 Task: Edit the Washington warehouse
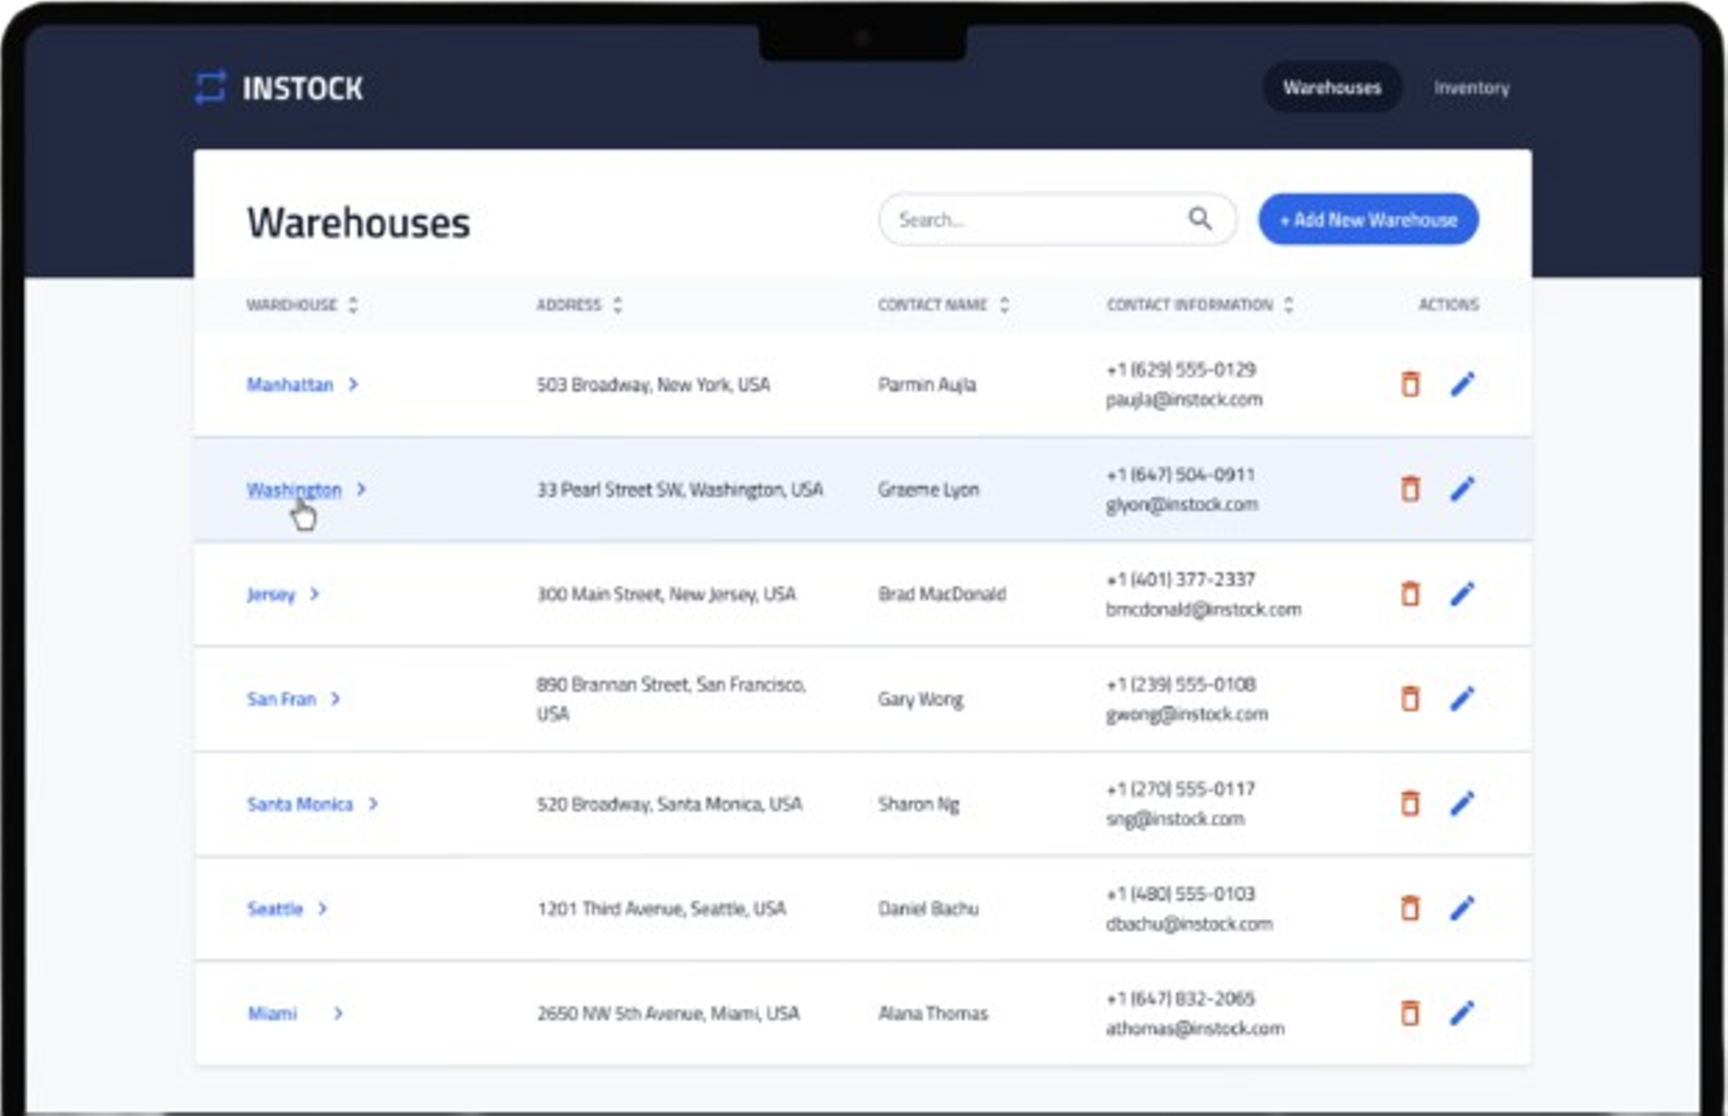tap(1462, 489)
